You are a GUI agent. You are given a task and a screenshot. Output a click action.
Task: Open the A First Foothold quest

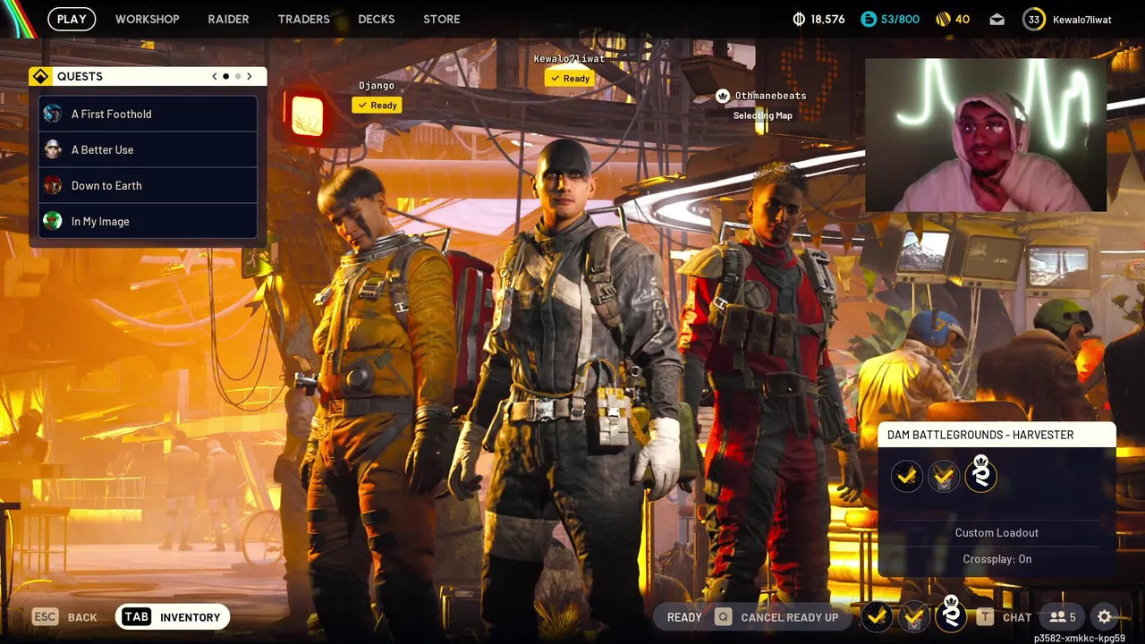pyautogui.click(x=148, y=114)
